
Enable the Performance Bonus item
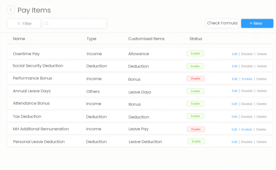(247, 79)
